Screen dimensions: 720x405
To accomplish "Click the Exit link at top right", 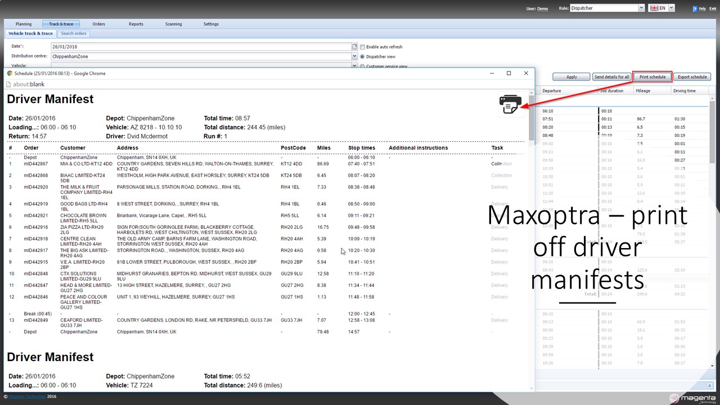I will pyautogui.click(x=713, y=8).
